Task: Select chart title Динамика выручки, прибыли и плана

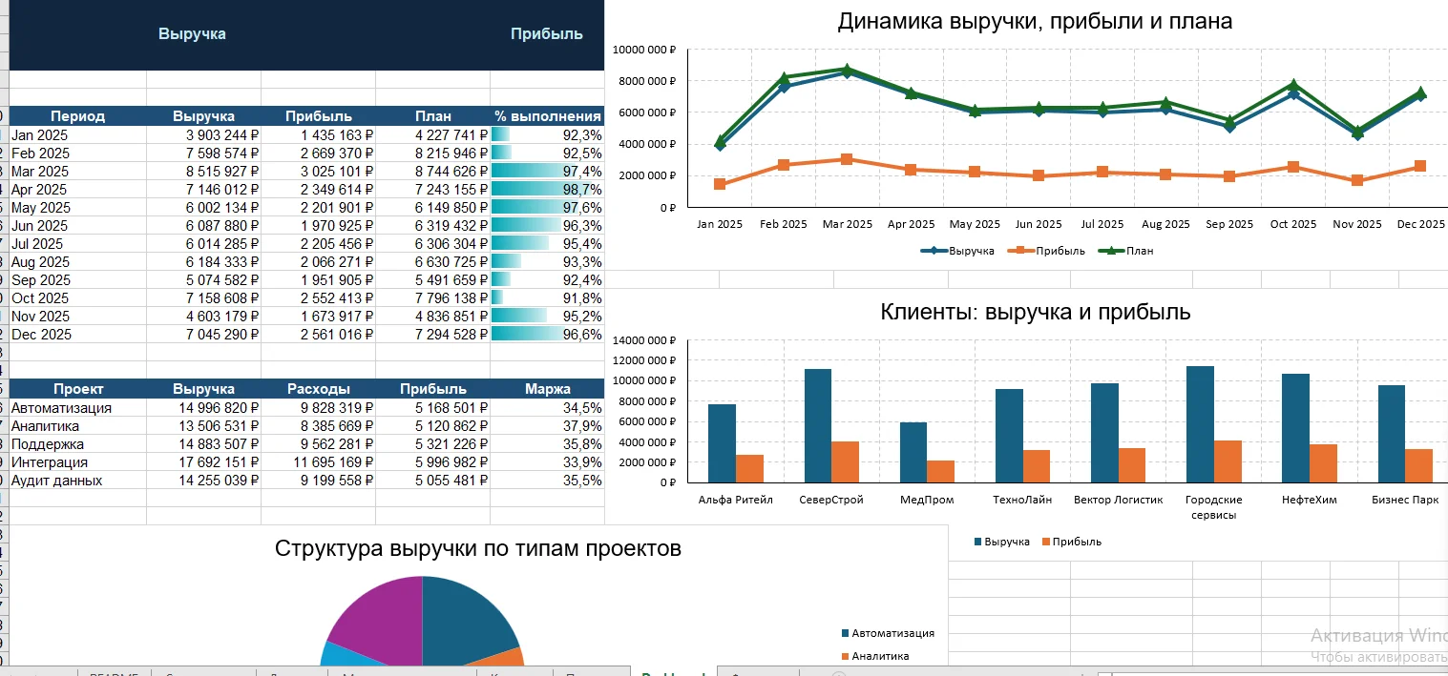Action: (x=1035, y=21)
